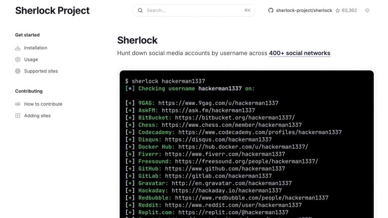Click the BitBucket URL in terminal output

click(235, 118)
